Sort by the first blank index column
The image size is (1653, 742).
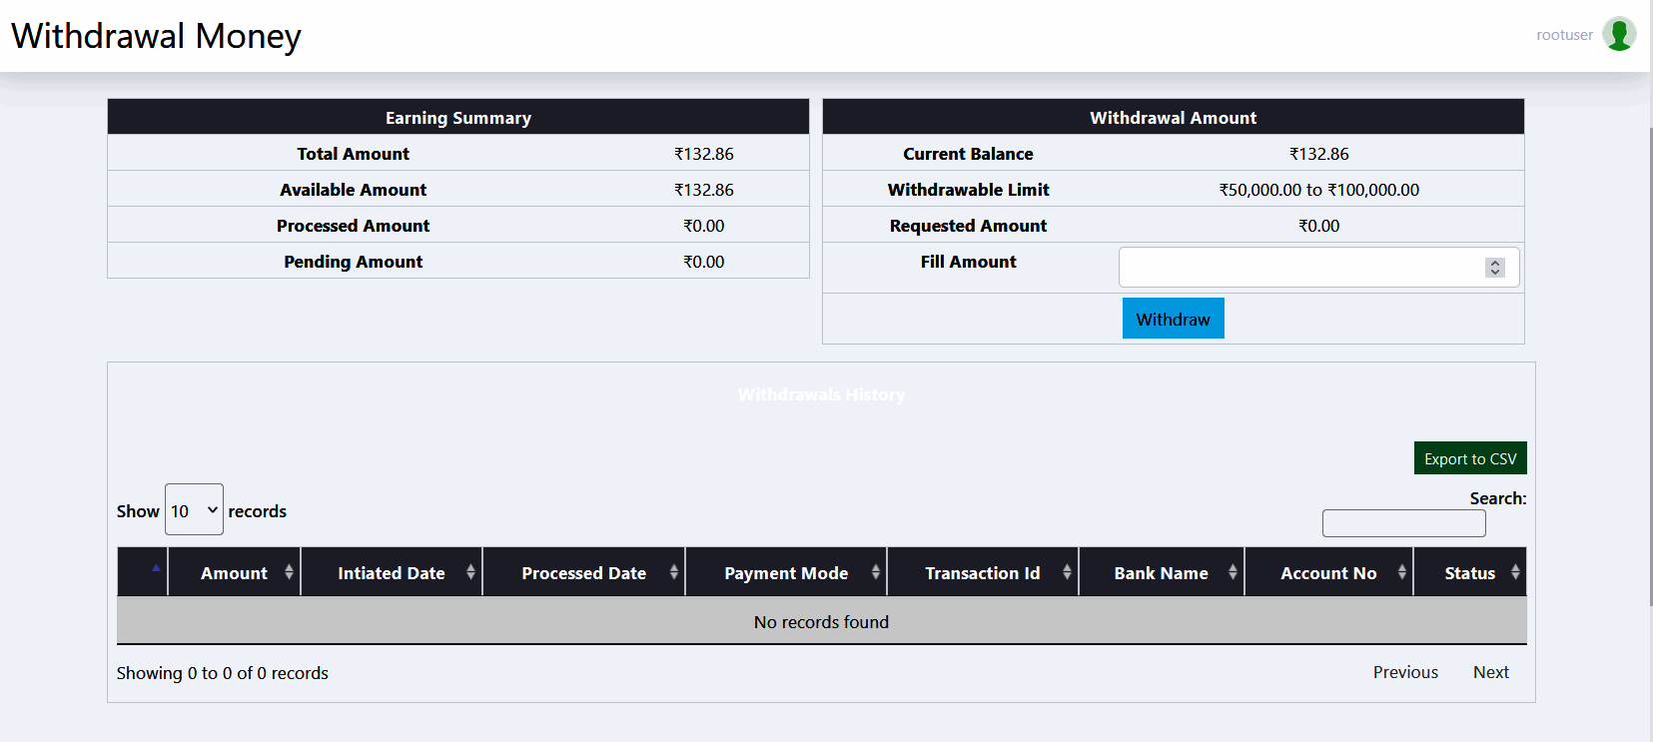tap(142, 571)
